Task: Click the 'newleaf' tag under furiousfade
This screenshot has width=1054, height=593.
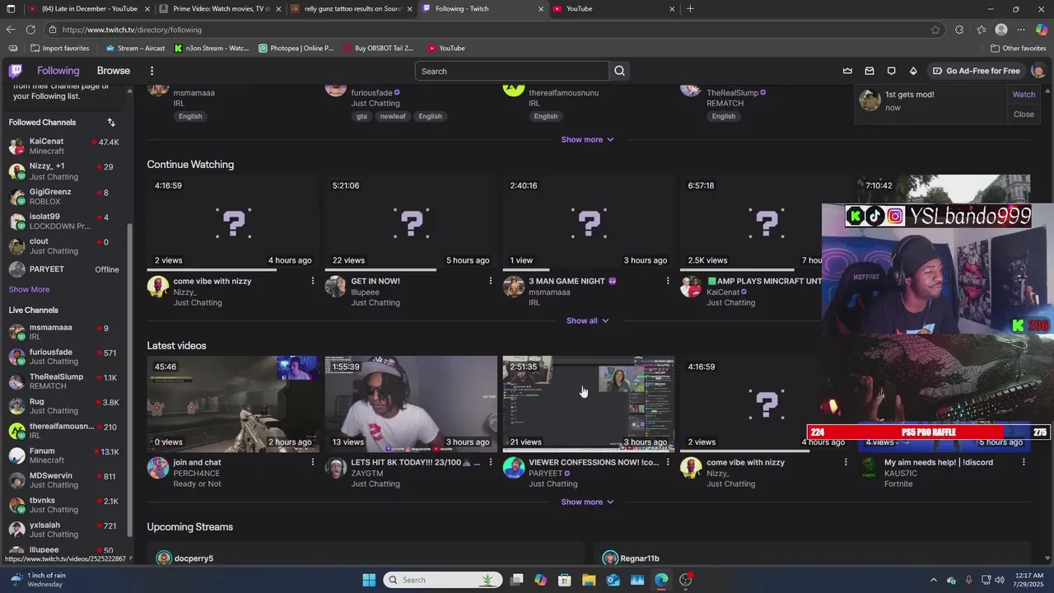Action: click(x=393, y=116)
